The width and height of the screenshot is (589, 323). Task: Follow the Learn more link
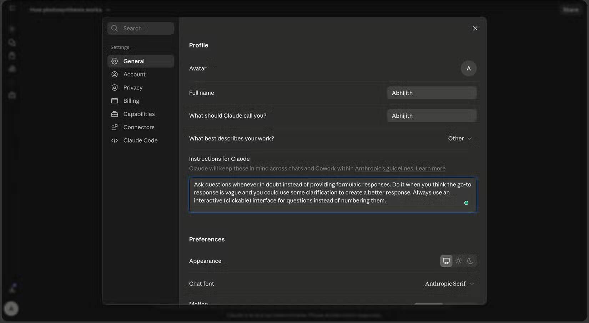point(431,169)
